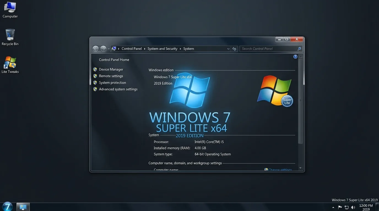Image resolution: width=379 pixels, height=211 pixels.
Task: Open the Action Center flag icon
Action: (x=340, y=207)
